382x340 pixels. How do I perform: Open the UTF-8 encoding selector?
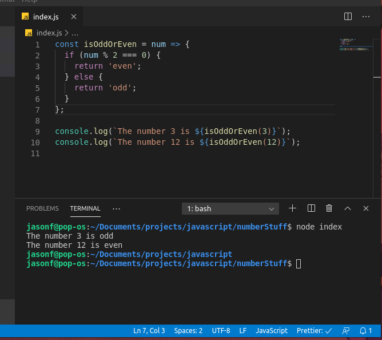(221, 331)
